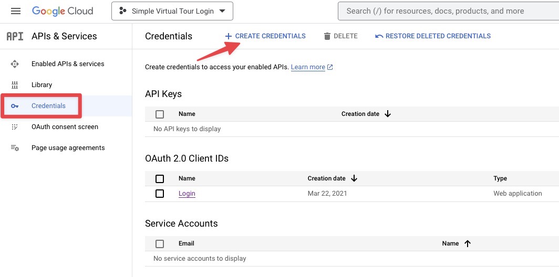Open Simple Virtual Tour Login project dropdown

click(172, 11)
